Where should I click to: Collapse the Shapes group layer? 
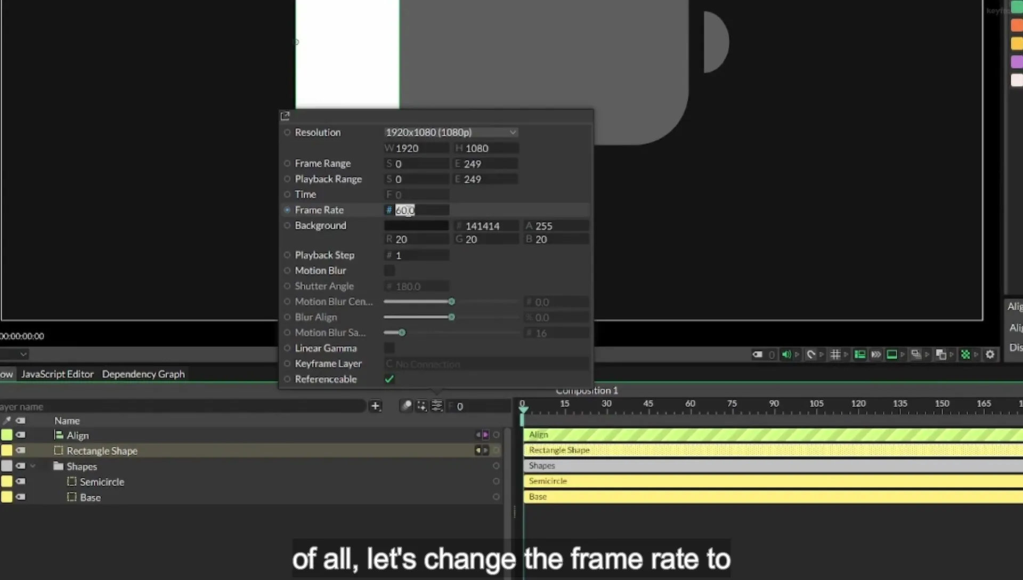point(33,466)
